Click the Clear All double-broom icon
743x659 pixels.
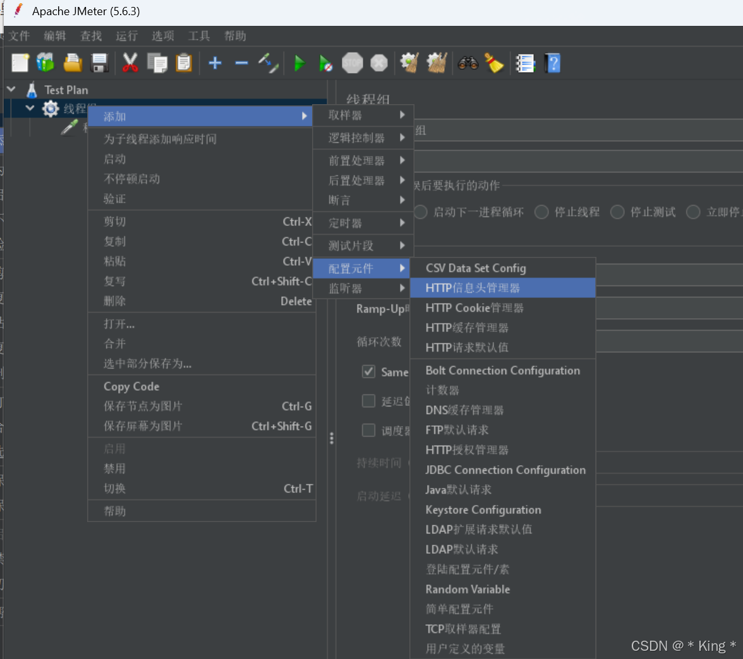(x=437, y=63)
